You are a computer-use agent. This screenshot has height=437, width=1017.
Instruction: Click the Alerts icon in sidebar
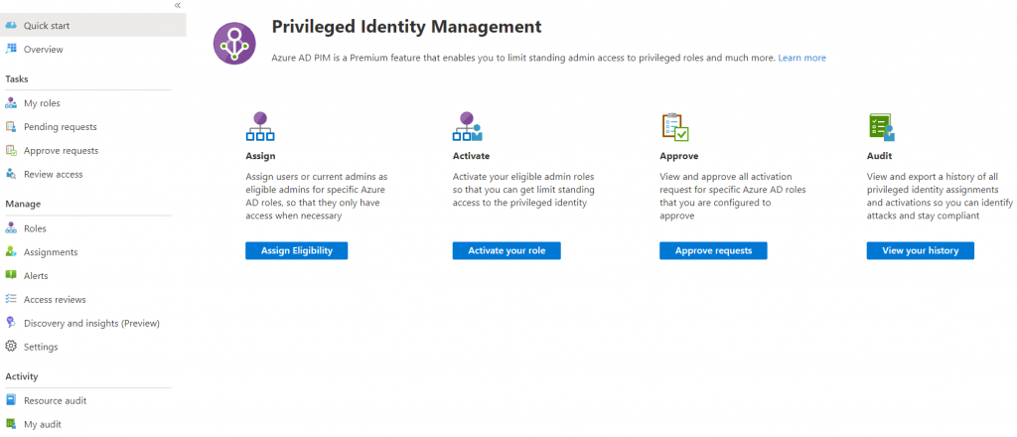point(10,275)
